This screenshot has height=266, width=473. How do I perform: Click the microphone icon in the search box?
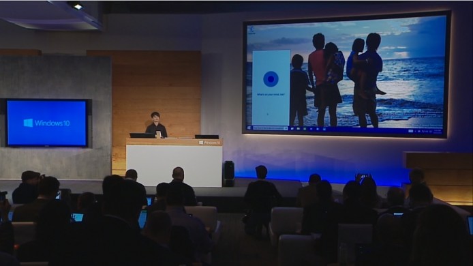pos(286,128)
